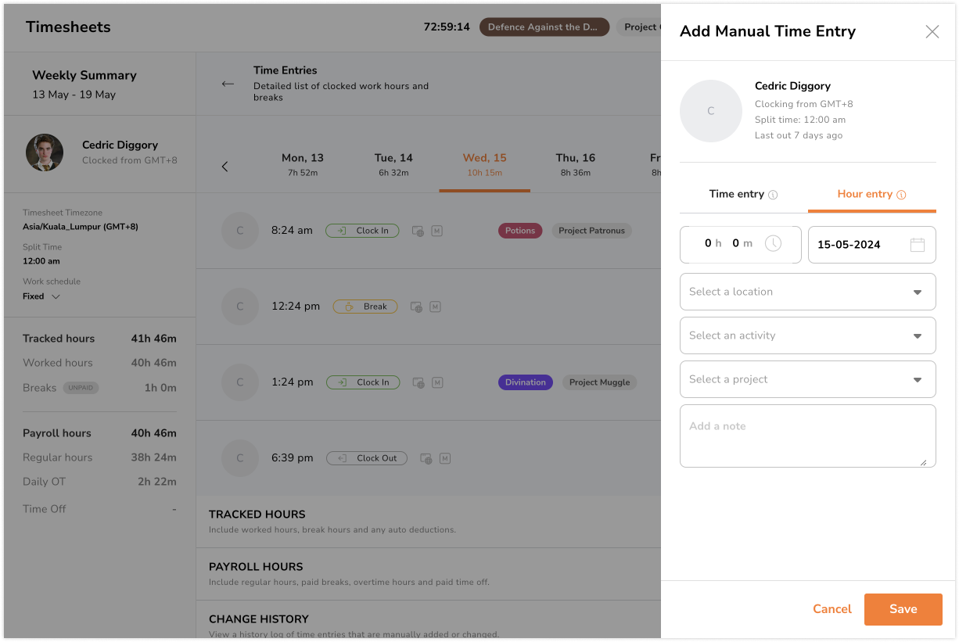Screen dimensions: 959x642
Task: Click web browser icon on 6:39 pm row
Action: pos(426,459)
